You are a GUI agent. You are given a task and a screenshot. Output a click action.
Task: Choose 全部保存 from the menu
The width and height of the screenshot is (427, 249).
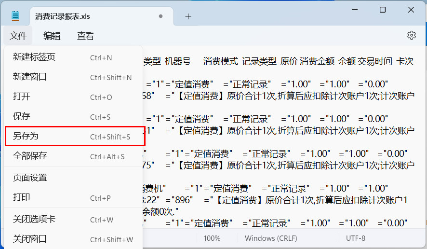tap(74, 156)
